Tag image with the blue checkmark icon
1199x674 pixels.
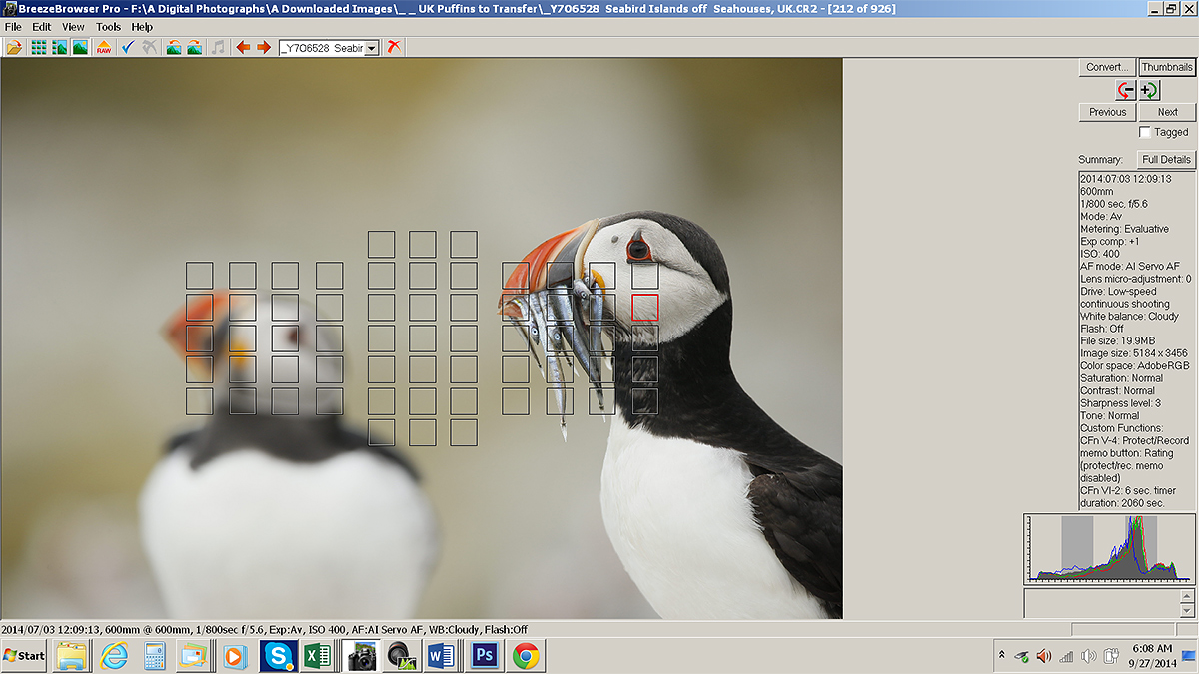coord(128,47)
